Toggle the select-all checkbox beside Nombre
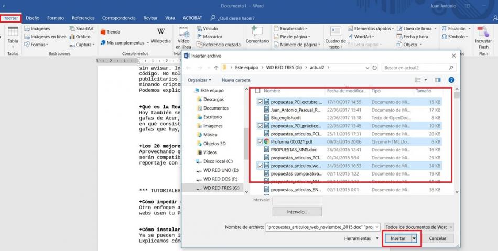 click(258, 91)
